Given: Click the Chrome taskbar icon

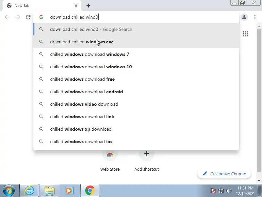Looking at the screenshot, I should (x=90, y=191).
